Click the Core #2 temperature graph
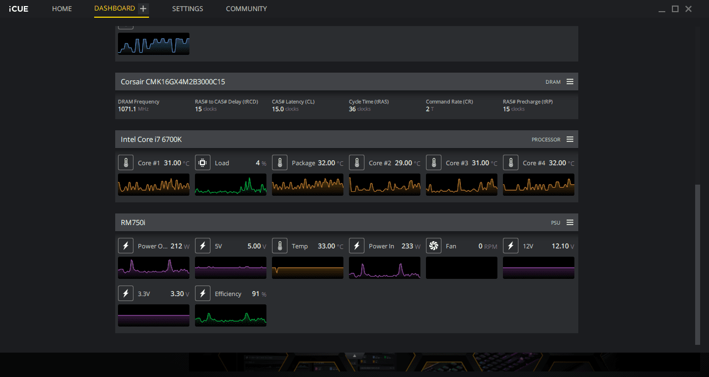Viewport: 709px width, 377px height. coord(384,185)
